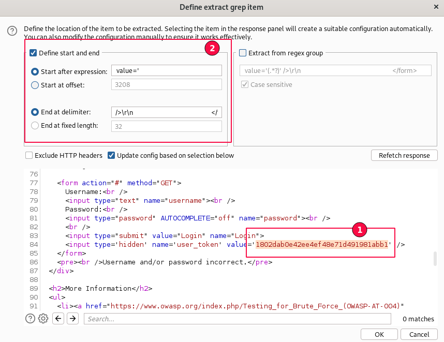Check Exclude HTTP headers option
The image size is (444, 342).
[29, 155]
